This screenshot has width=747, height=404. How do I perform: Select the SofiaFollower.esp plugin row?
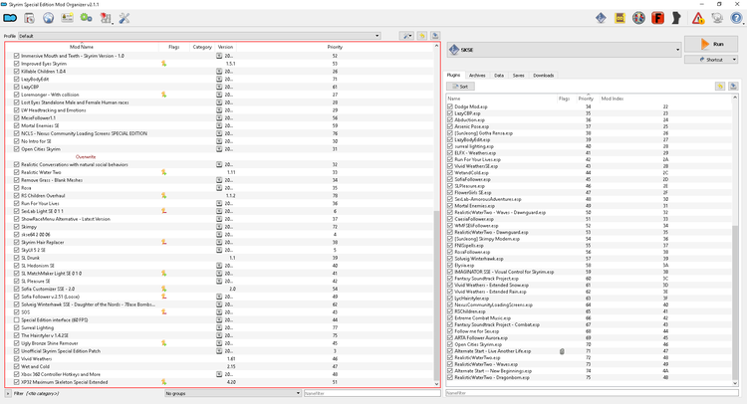[x=590, y=179]
